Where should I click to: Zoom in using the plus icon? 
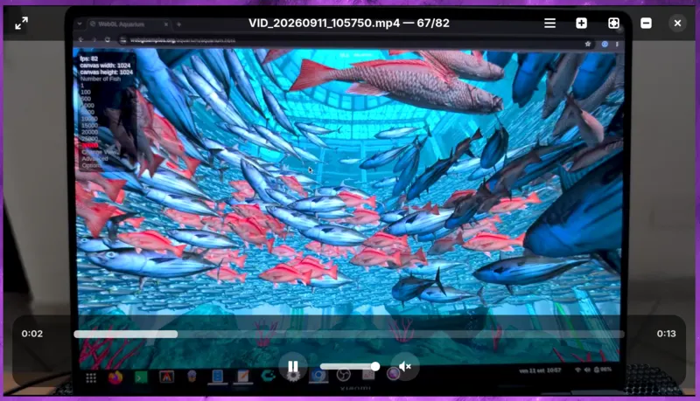581,24
